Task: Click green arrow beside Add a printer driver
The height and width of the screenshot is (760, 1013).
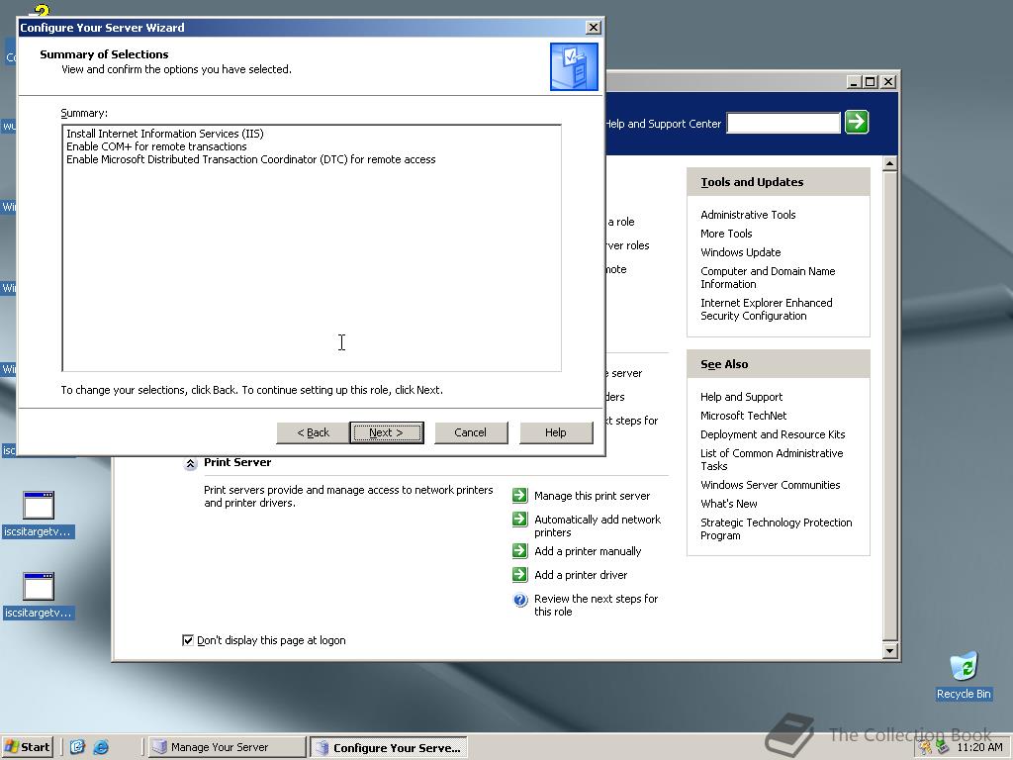Action: point(520,575)
